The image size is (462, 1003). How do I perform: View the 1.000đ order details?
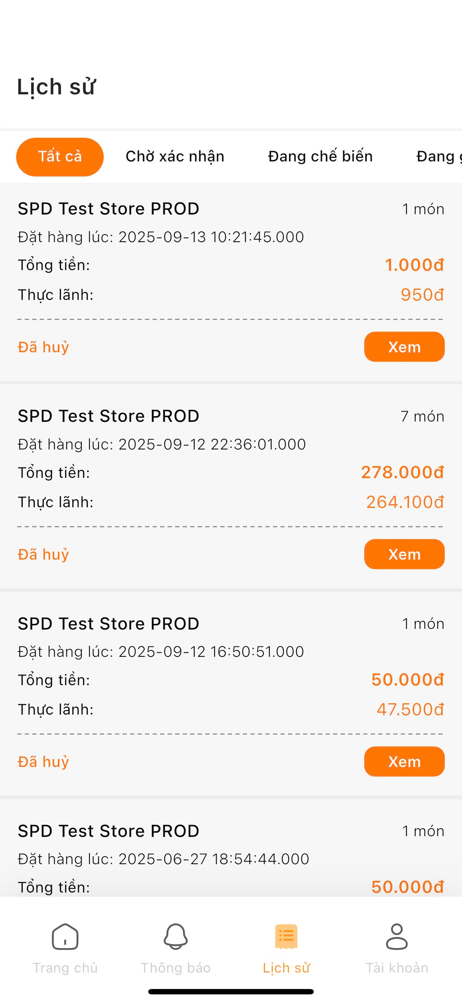pyautogui.click(x=404, y=347)
